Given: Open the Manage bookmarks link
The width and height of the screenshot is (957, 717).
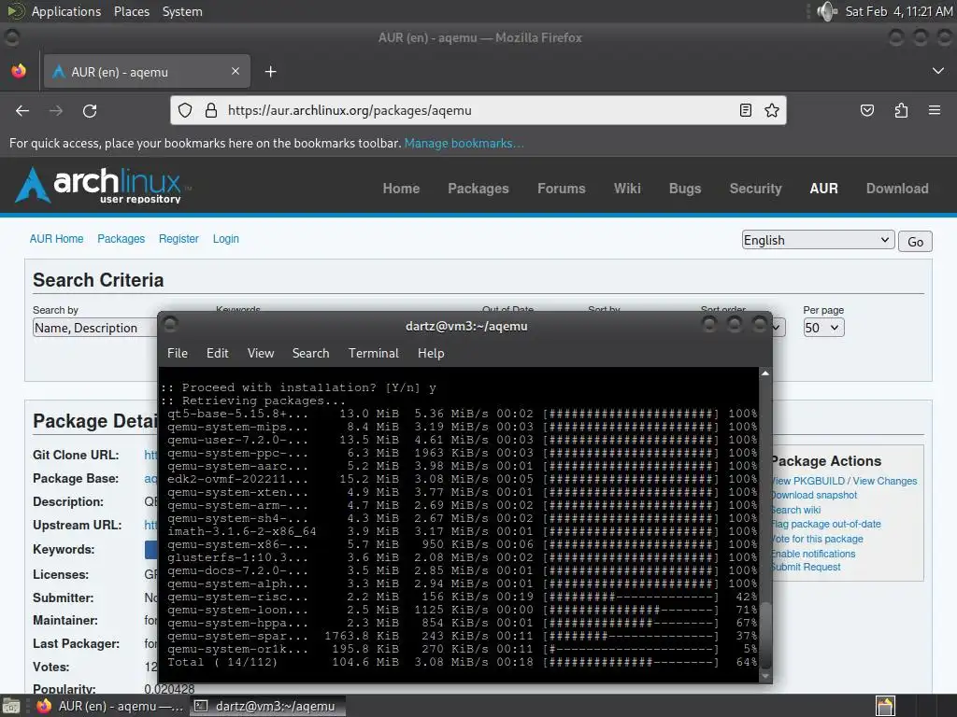Looking at the screenshot, I should (464, 143).
